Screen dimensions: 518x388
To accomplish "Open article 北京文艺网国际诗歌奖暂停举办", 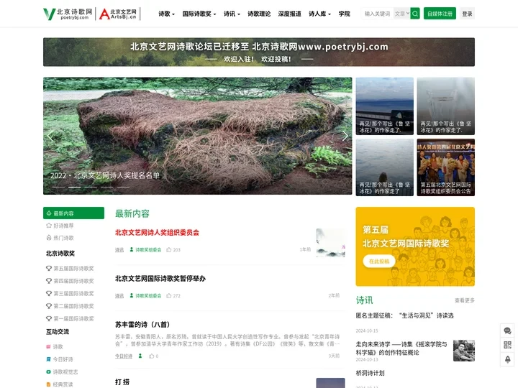I will pos(160,279).
